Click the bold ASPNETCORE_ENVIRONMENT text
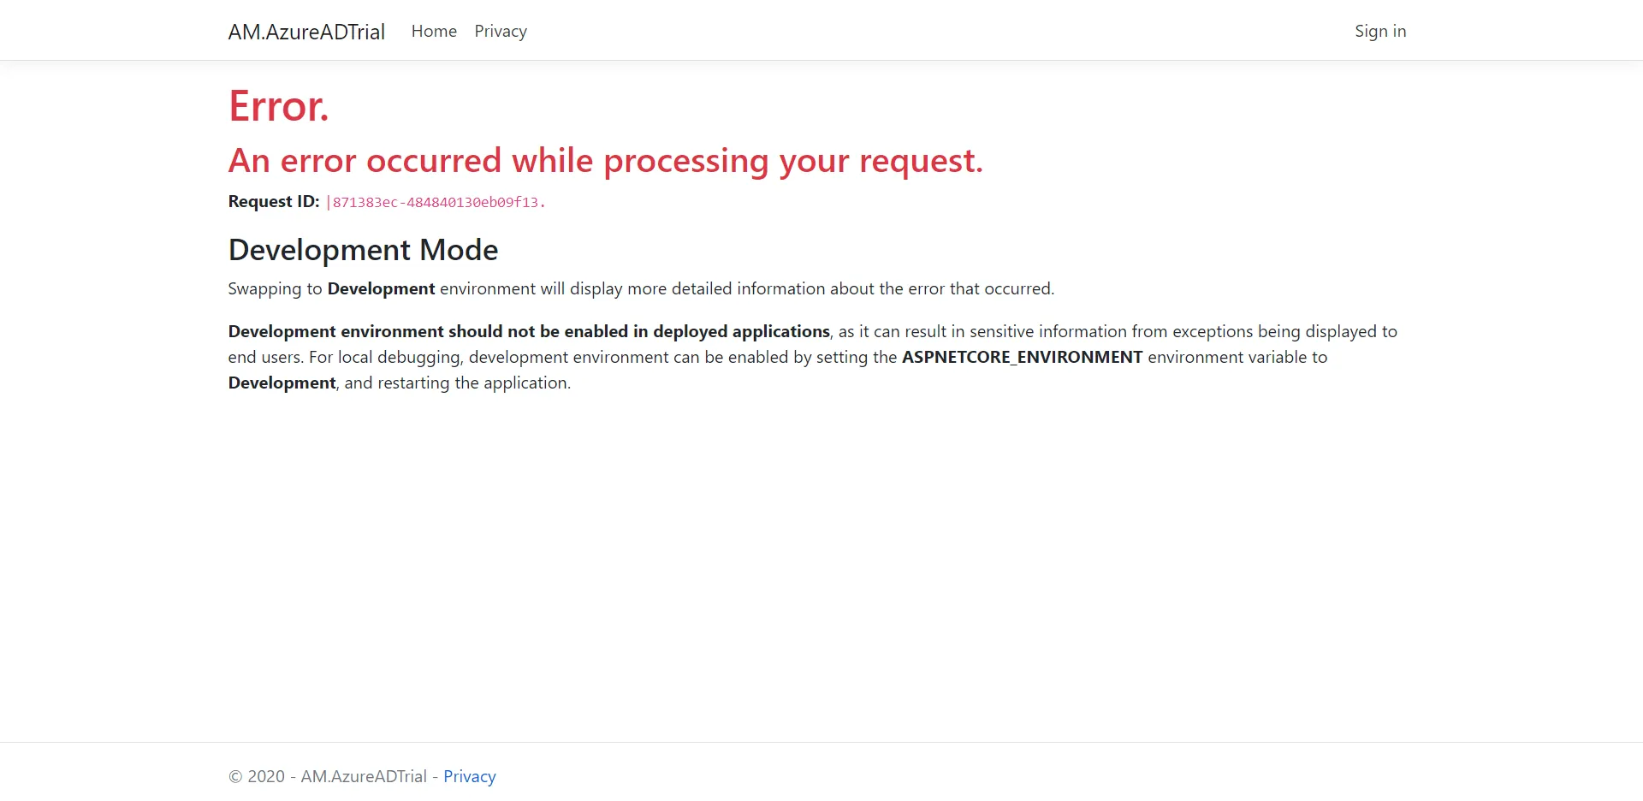 coord(1023,357)
